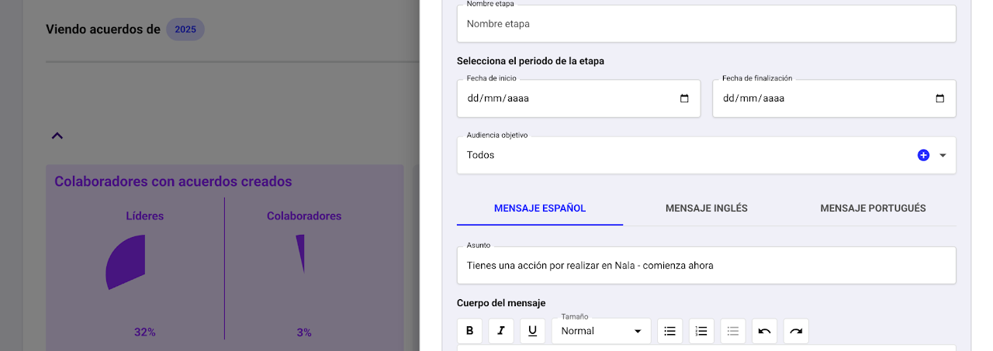Open calendar picker for Fecha de inicio

tap(684, 98)
